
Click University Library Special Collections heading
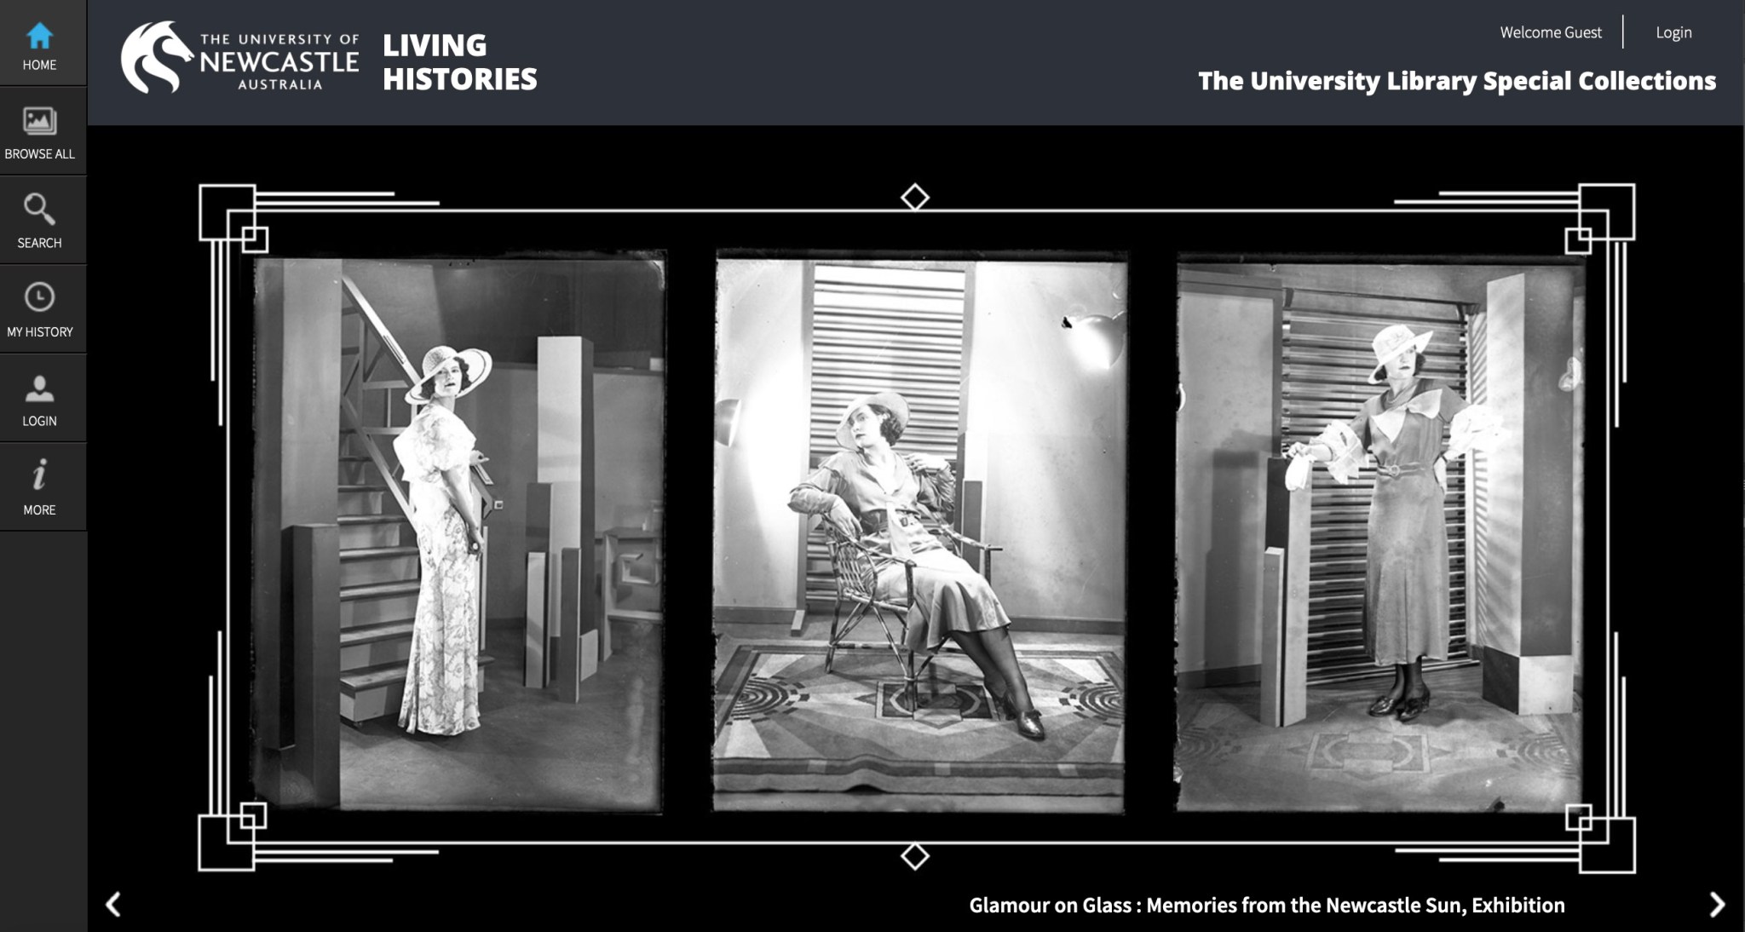pos(1456,81)
